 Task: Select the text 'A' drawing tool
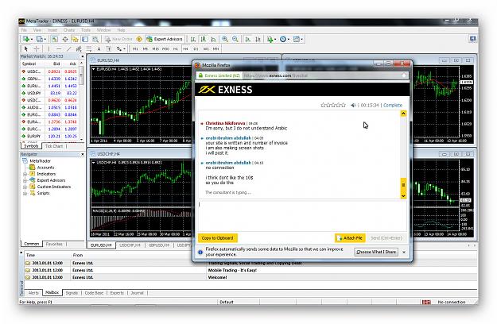[99, 48]
